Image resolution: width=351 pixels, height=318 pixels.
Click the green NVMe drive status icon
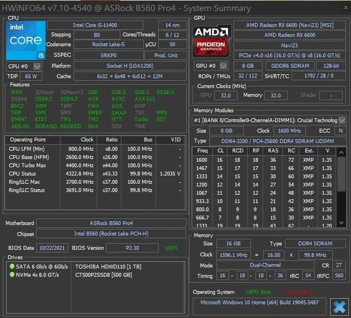12,275
